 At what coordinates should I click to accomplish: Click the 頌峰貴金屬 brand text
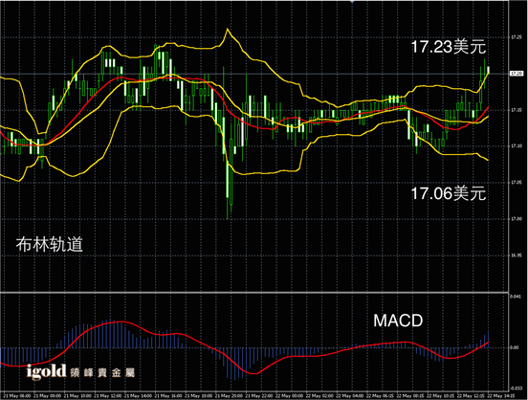point(102,372)
